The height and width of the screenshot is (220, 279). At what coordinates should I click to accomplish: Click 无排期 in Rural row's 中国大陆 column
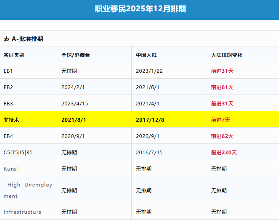pyautogui.click(x=143, y=169)
